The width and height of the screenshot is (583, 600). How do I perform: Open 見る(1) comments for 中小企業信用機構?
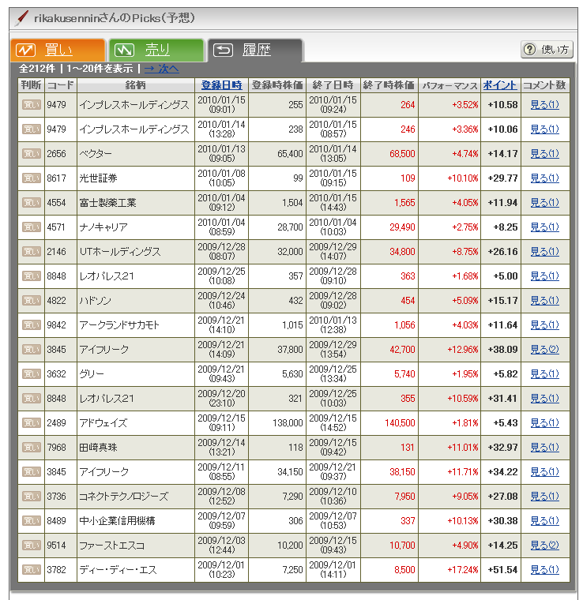[x=545, y=521]
